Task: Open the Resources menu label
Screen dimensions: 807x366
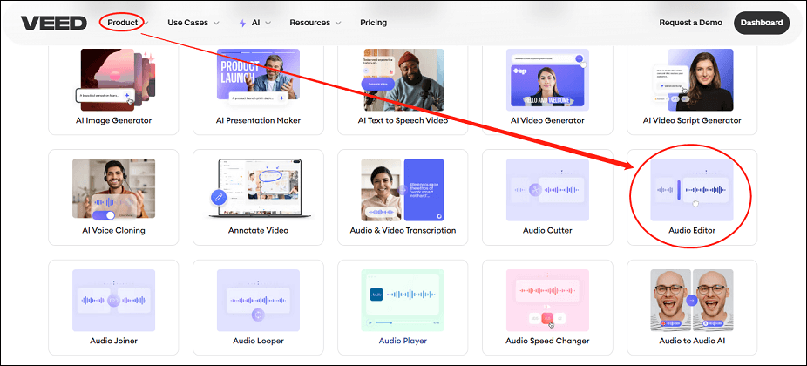Action: 310,23
